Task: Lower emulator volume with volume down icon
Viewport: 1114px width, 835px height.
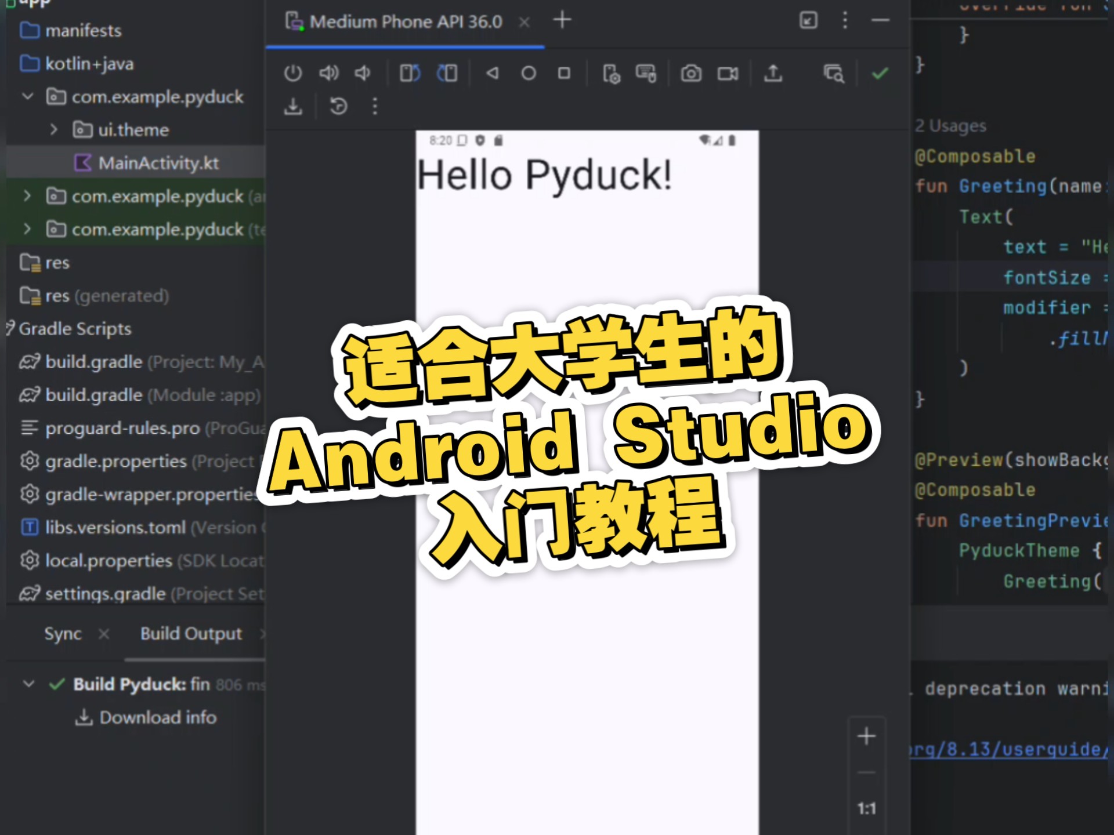Action: pyautogui.click(x=363, y=73)
